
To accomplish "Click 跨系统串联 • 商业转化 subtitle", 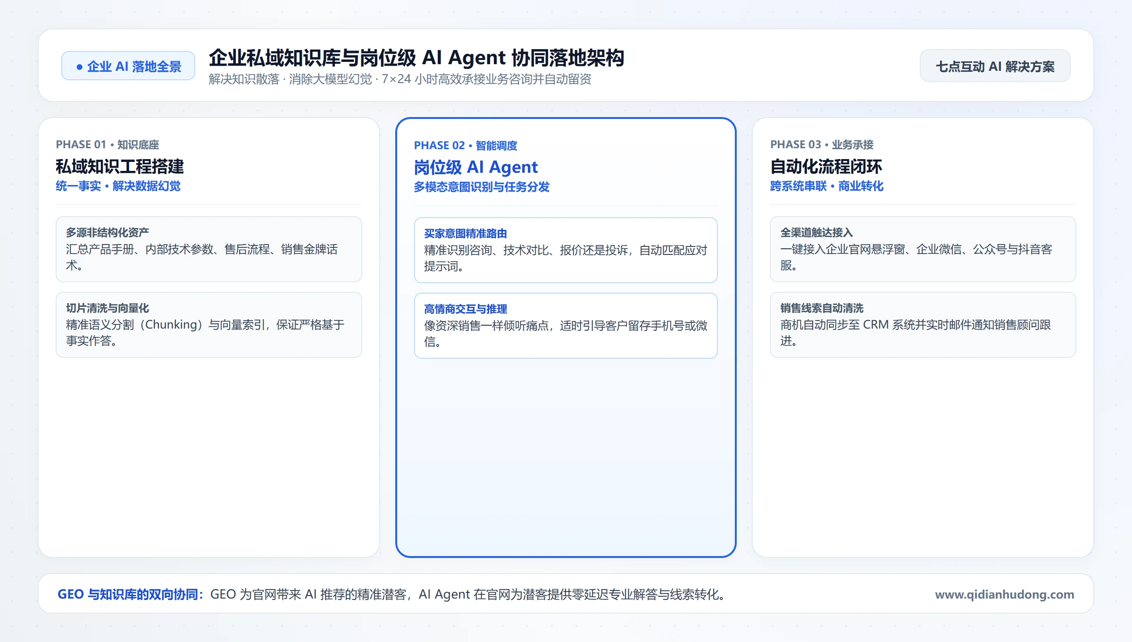I will 827,186.
